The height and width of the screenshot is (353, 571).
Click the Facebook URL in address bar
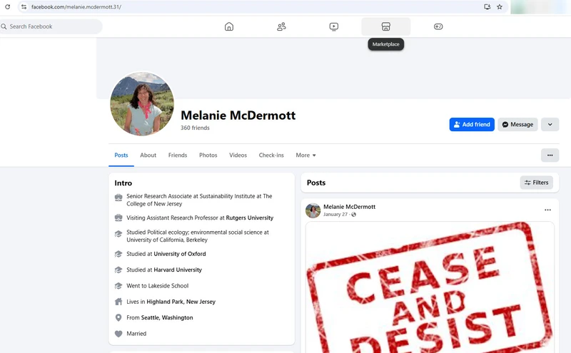click(76, 6)
